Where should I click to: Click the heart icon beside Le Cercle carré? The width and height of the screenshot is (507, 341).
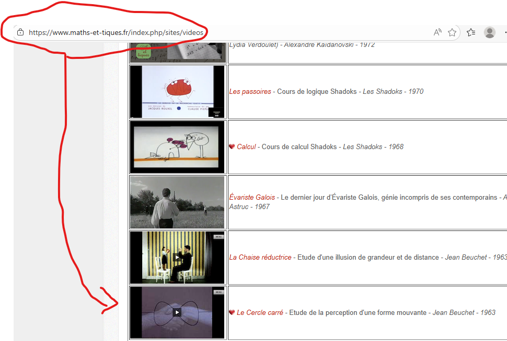[x=232, y=313]
